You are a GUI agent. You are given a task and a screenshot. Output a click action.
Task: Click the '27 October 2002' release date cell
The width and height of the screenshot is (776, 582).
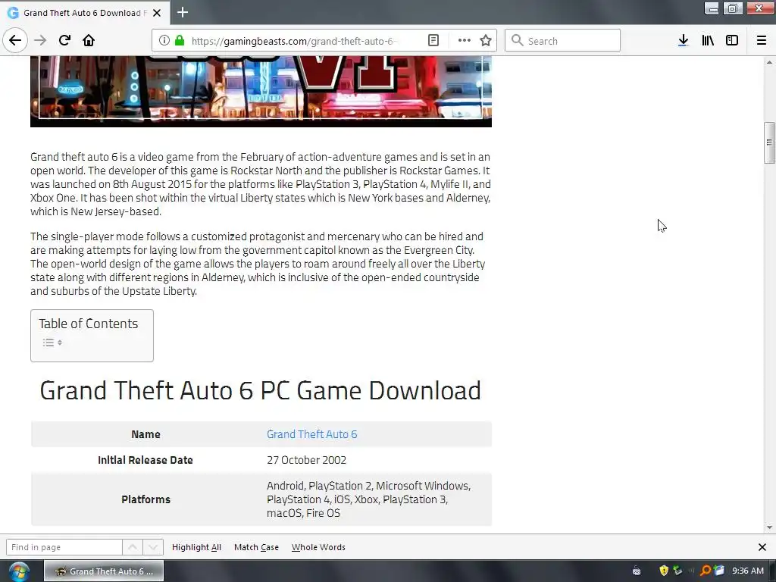(x=306, y=460)
